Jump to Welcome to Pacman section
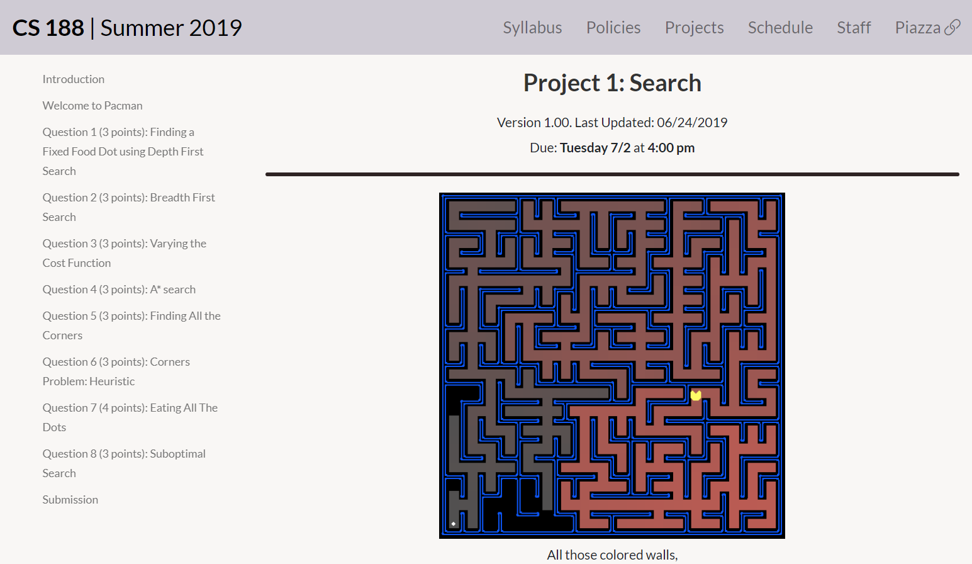Image resolution: width=972 pixels, height=564 pixels. coord(92,106)
